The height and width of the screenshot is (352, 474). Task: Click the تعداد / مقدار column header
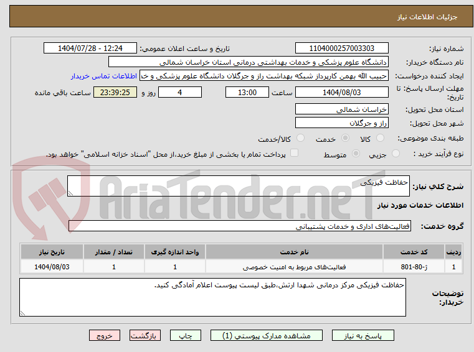point(114,252)
